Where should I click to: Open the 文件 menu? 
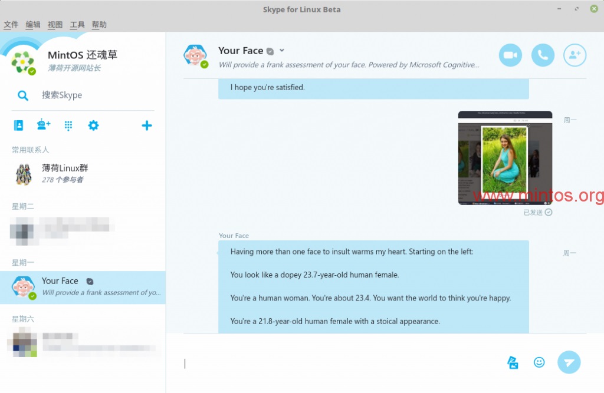click(11, 25)
